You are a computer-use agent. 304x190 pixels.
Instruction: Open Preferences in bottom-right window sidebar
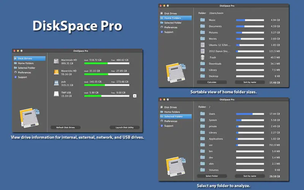176,121
